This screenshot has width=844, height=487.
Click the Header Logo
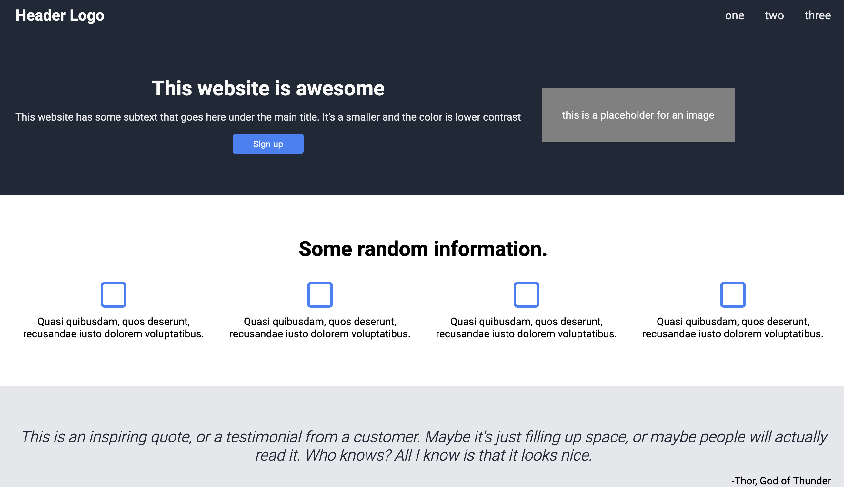pyautogui.click(x=60, y=15)
